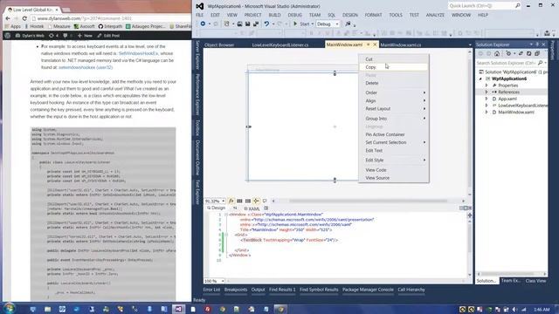Click the Open File toolbar icon
Screen dimensions: 559x314
pos(239,24)
